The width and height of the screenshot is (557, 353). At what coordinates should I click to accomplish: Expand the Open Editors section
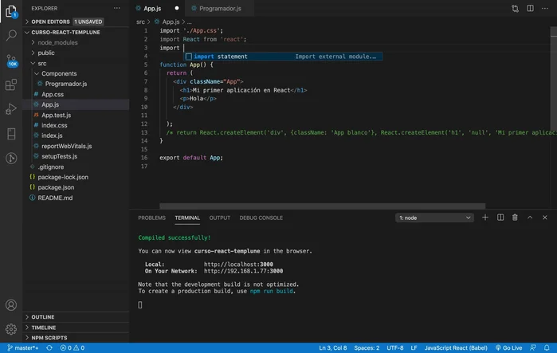(76, 22)
